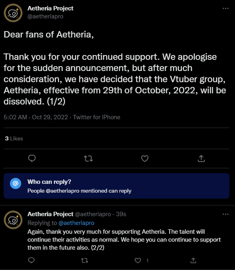235x270 pixels.
Task: View the 3 Likes list
Action: tap(14, 138)
